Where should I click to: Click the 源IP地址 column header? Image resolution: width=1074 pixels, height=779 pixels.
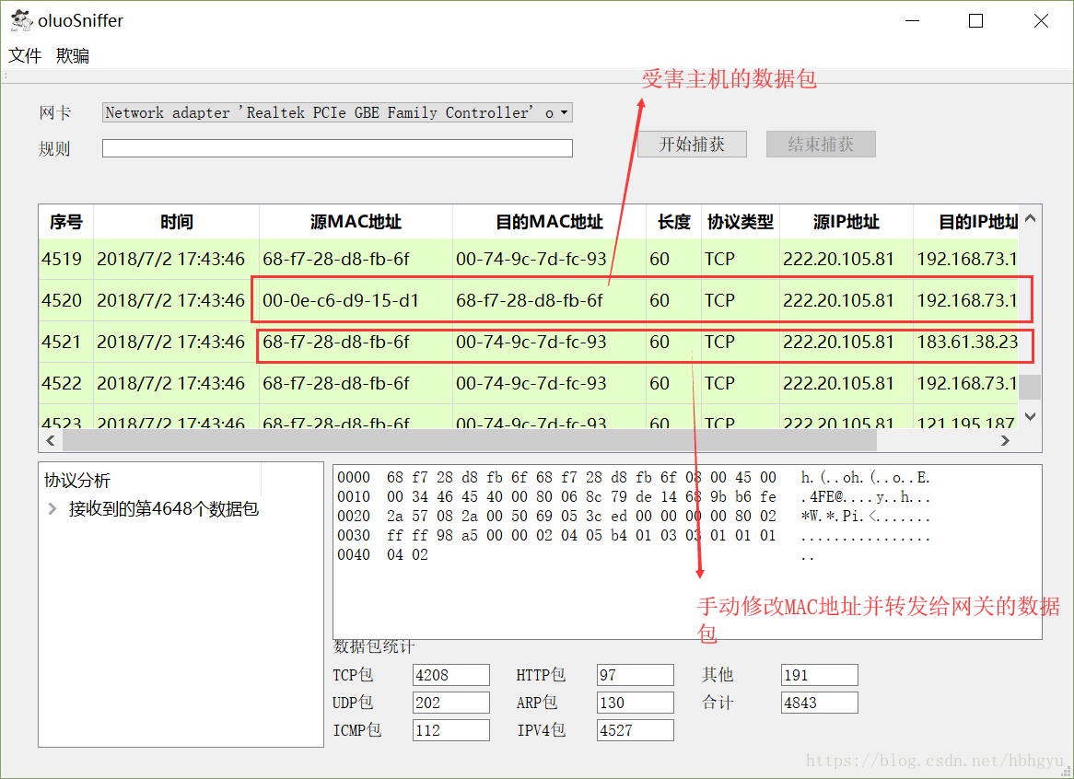(x=846, y=222)
